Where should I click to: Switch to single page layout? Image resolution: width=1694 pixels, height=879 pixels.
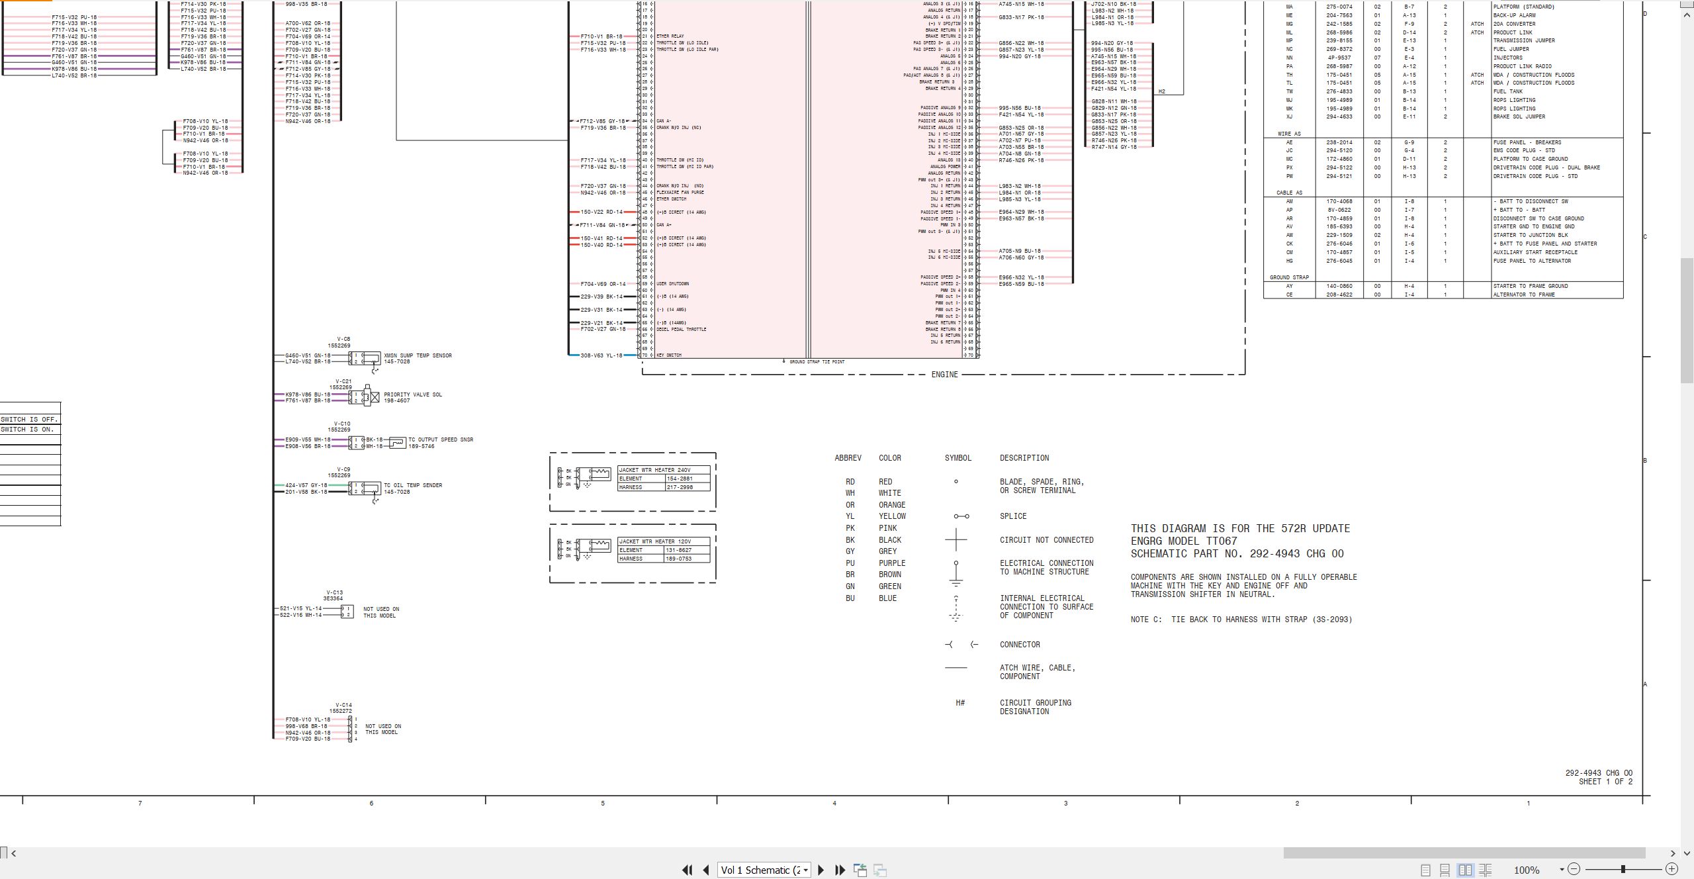click(1426, 870)
